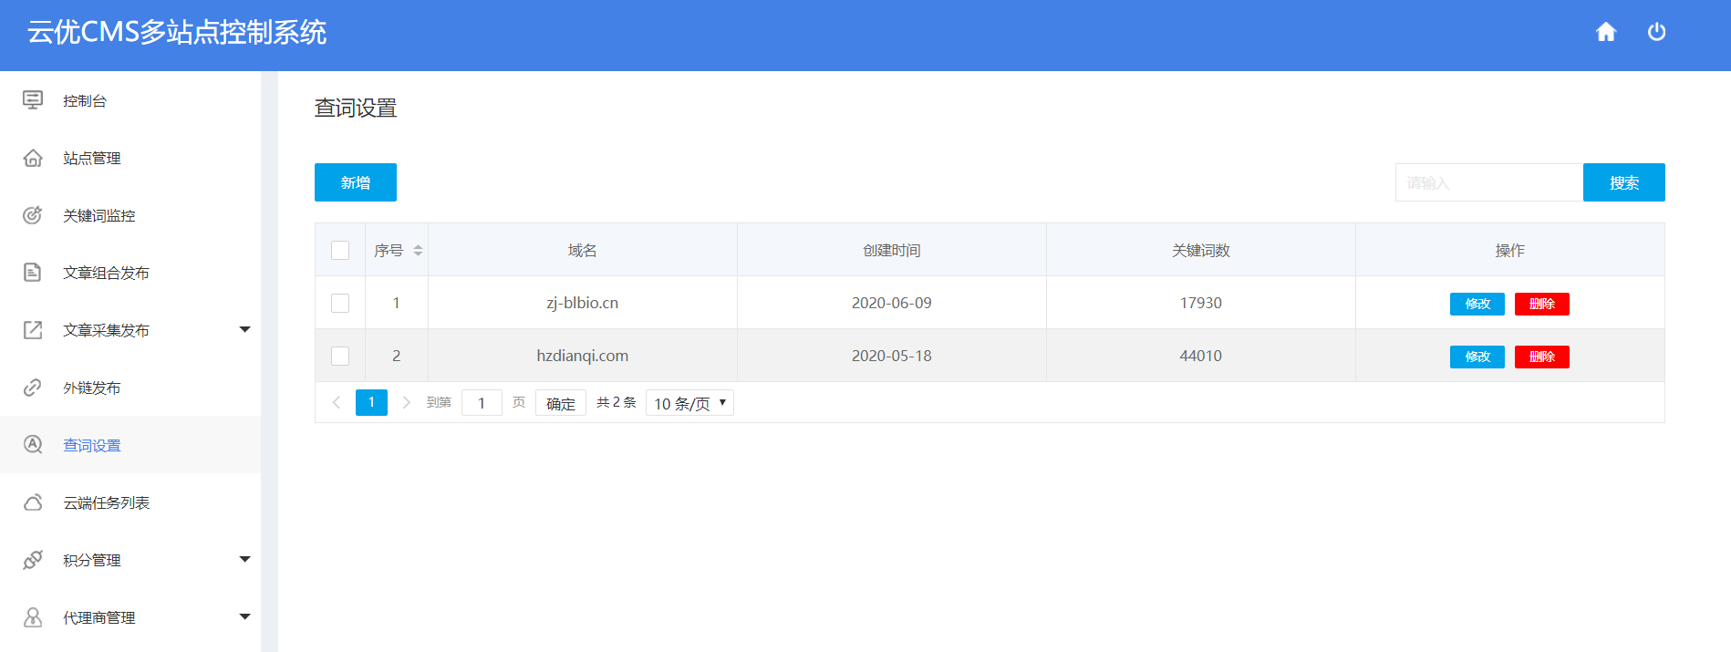This screenshot has height=652, width=1731.
Task: Expand the 积分管理 submenu arrow
Action: tap(244, 559)
